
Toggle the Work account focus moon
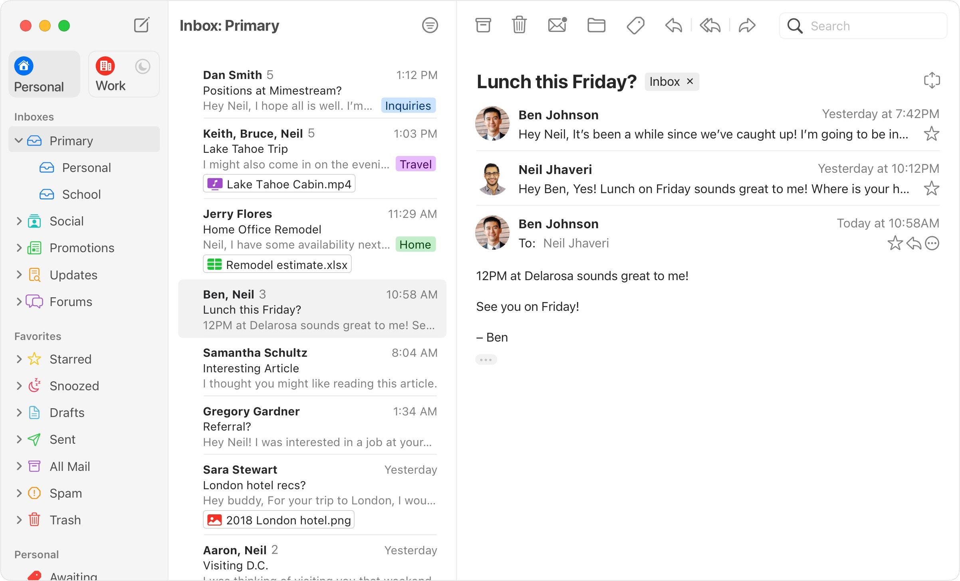click(x=143, y=66)
